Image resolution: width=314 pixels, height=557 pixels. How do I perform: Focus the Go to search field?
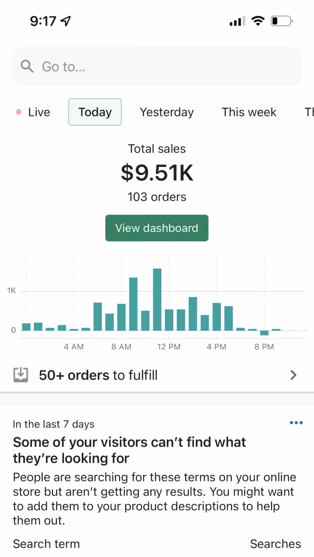click(x=157, y=66)
